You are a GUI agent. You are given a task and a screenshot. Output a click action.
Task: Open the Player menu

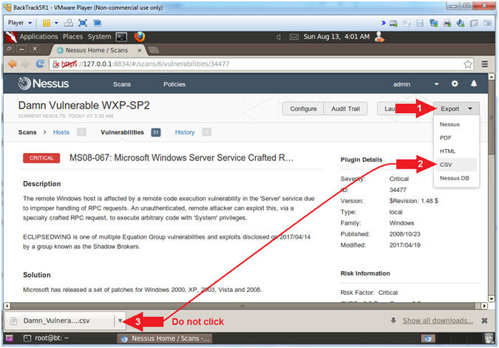[20, 23]
